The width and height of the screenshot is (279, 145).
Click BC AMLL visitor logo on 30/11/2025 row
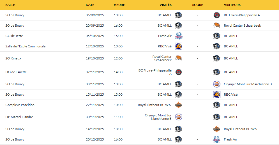216,117
